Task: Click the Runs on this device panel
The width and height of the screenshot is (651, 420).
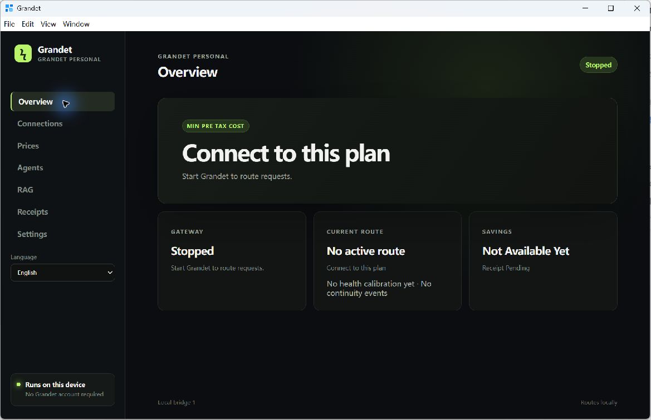Action: click(x=63, y=389)
